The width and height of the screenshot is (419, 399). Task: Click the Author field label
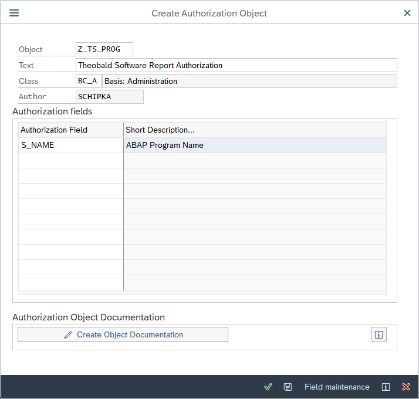[x=32, y=97]
